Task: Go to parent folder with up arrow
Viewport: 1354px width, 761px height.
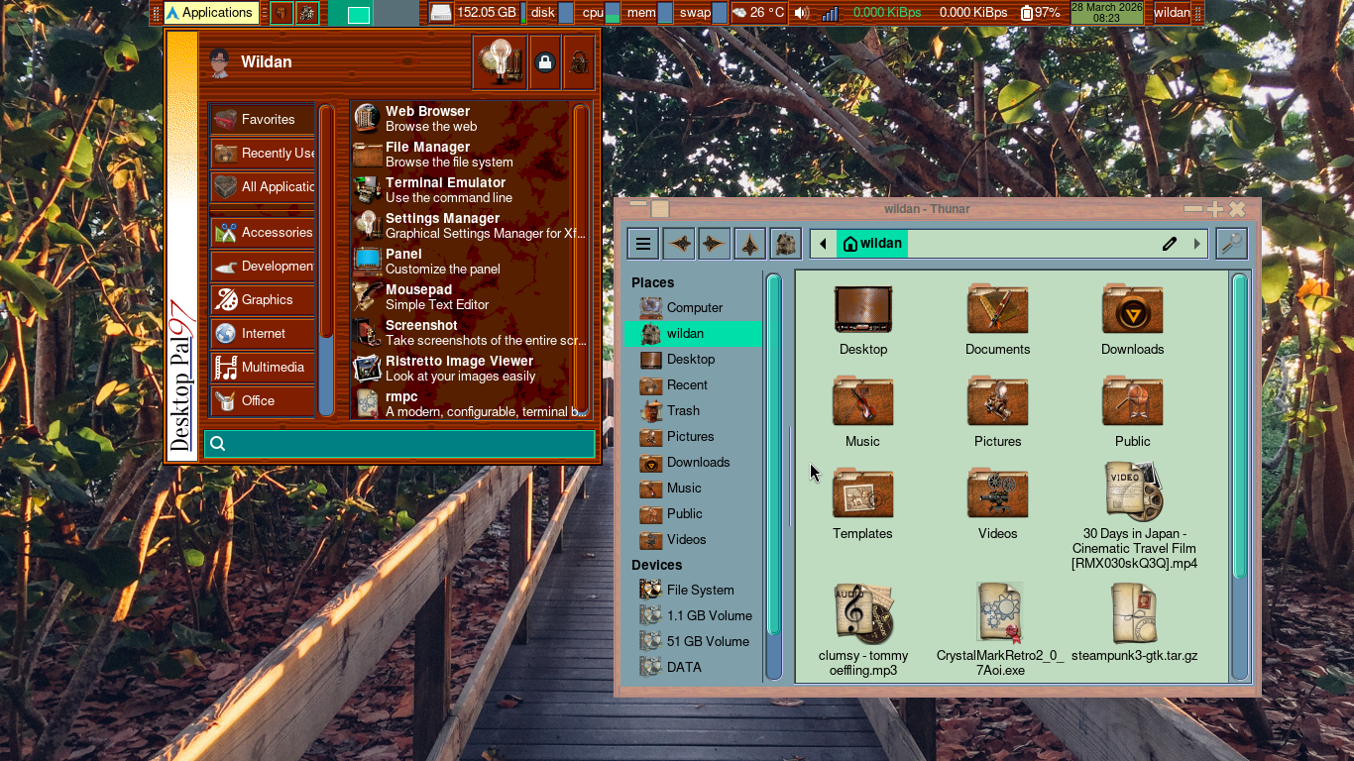Action: (750, 244)
